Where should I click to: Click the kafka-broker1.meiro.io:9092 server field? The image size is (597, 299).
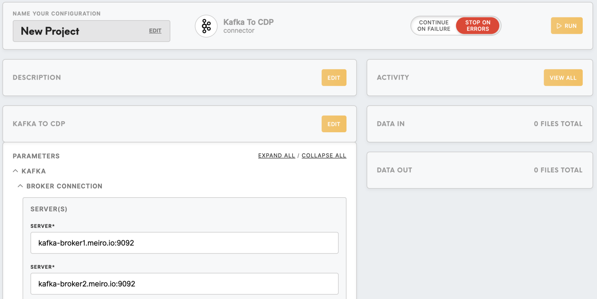(x=184, y=243)
